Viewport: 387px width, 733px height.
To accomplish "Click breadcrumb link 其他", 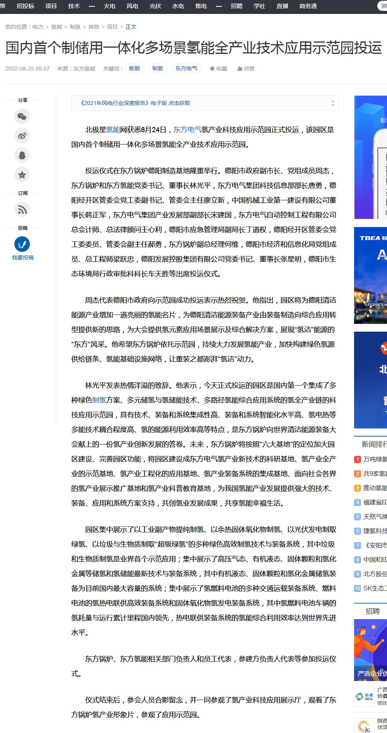I will click(94, 27).
